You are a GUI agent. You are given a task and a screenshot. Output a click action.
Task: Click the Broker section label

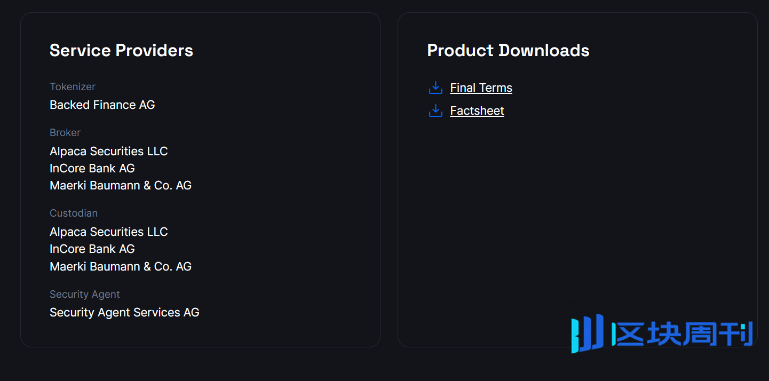pos(65,132)
